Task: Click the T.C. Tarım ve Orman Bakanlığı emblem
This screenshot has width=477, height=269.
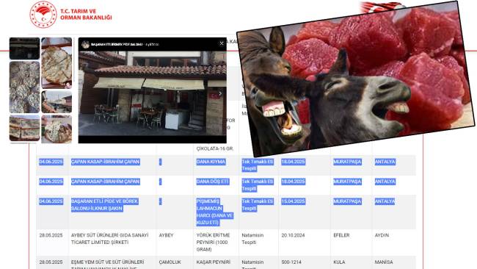Action: pyautogui.click(x=43, y=15)
